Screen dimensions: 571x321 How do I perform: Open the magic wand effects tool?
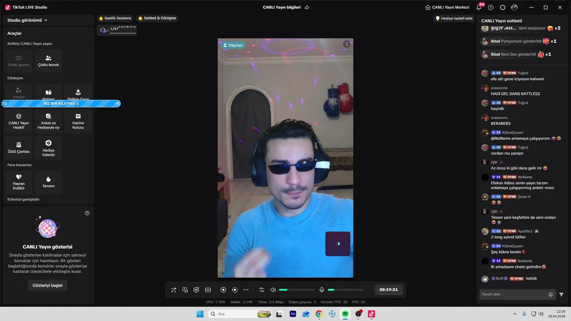point(174,290)
